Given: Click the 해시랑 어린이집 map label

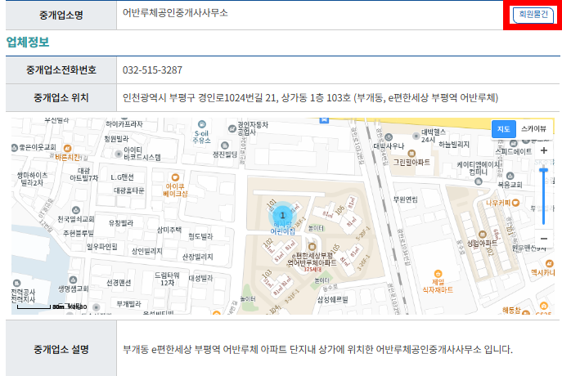Looking at the screenshot, I should (282, 228).
